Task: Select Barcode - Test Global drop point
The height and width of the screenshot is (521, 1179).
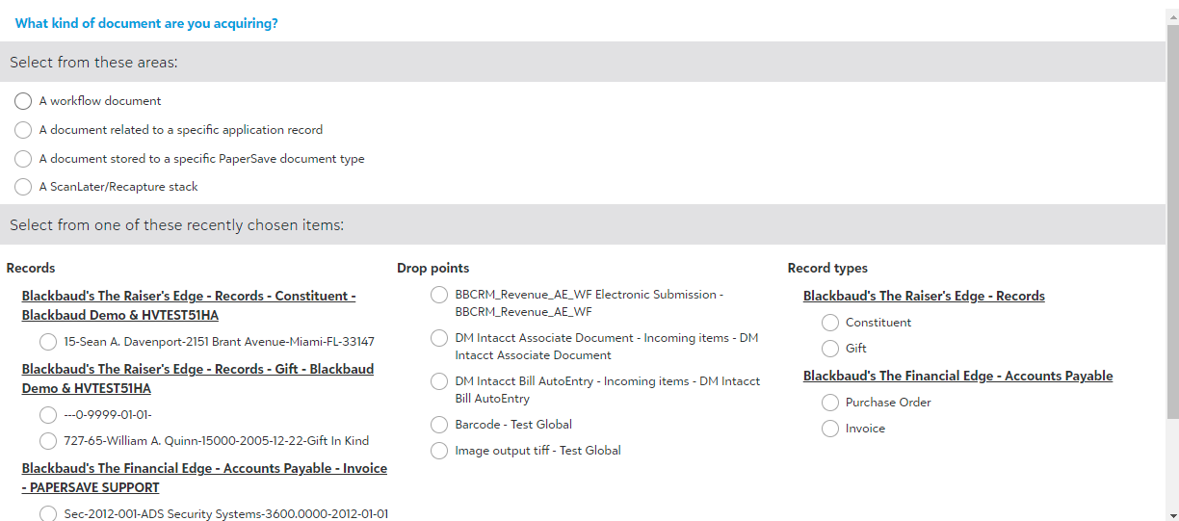Action: (x=439, y=425)
